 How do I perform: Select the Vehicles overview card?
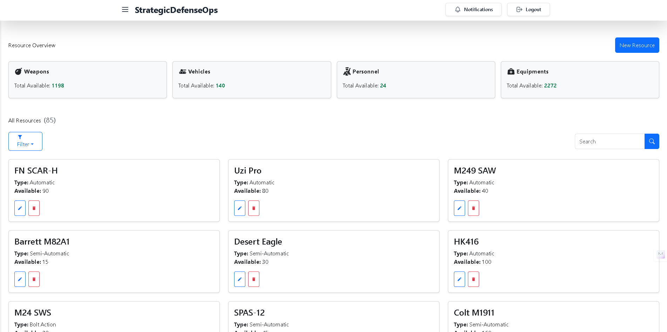tap(252, 80)
